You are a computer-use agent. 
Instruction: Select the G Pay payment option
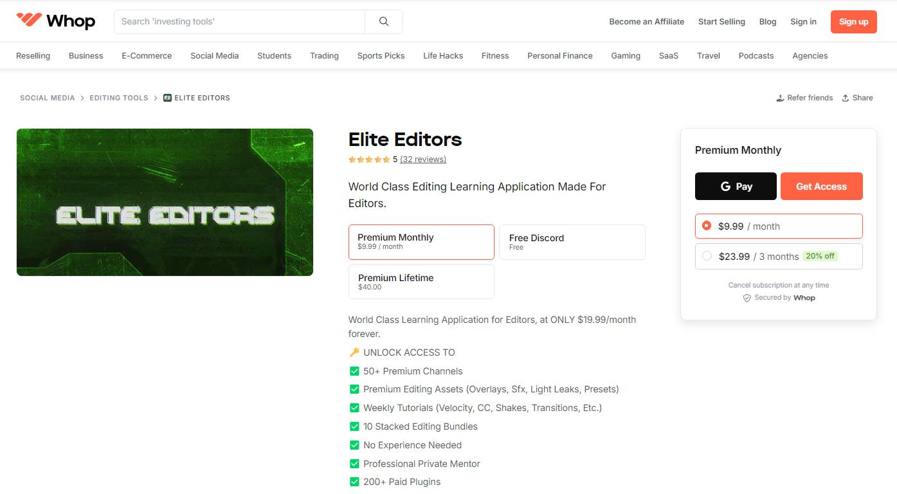pyautogui.click(x=736, y=186)
